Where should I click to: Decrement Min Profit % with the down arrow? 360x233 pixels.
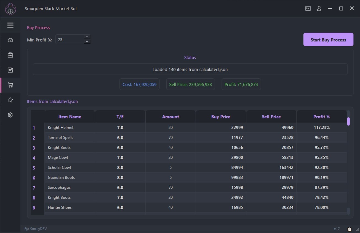tap(87, 42)
